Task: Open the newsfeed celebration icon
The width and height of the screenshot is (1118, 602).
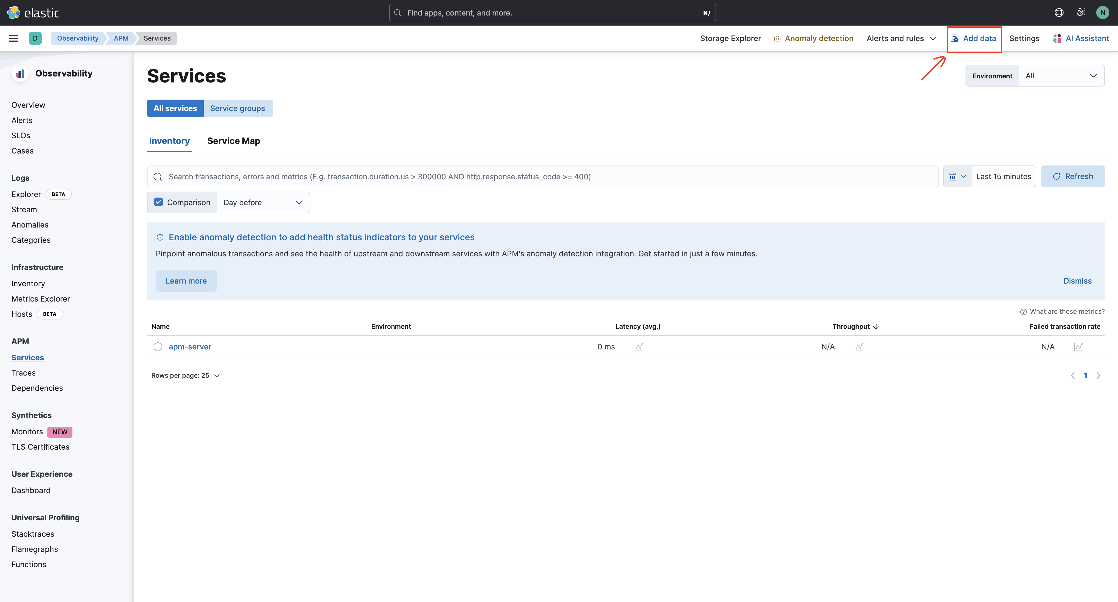Action: (1081, 13)
